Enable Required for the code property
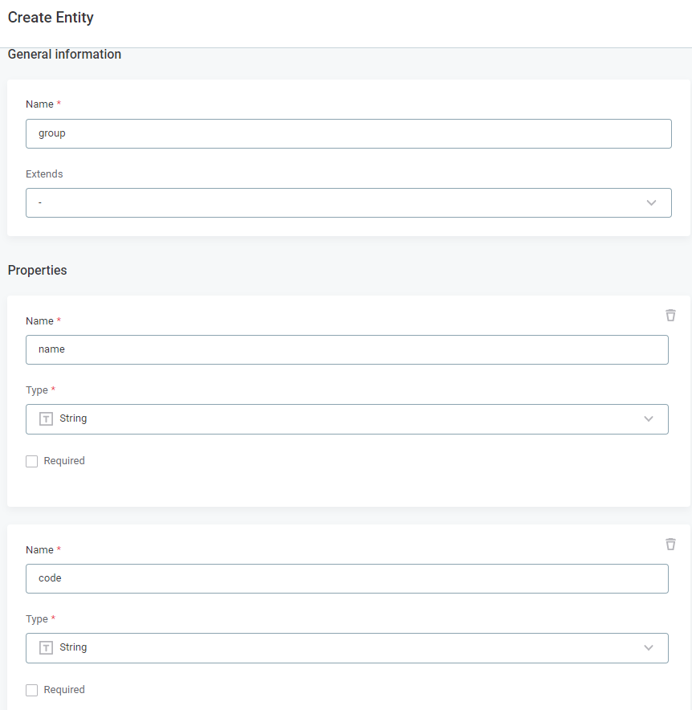Viewport: 692px width, 710px height. point(31,689)
